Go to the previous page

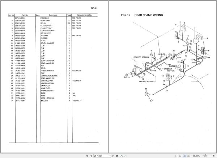(x=91, y=156)
